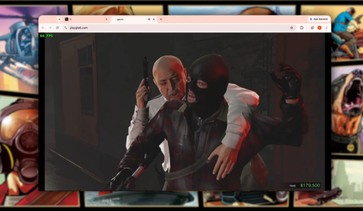Open the orange profile avatar
Screen dimensions: 363x211
319,28
